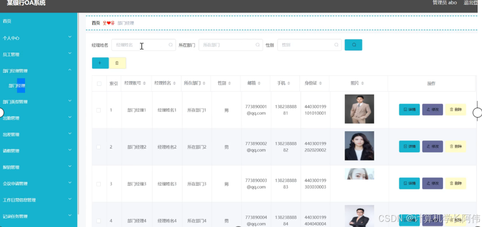Image resolution: width=482 pixels, height=227 pixels.
Task: Open photo of 部门经理2 woman
Action: (x=359, y=146)
